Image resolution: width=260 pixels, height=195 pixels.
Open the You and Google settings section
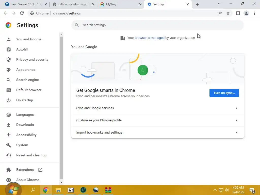(x=29, y=39)
